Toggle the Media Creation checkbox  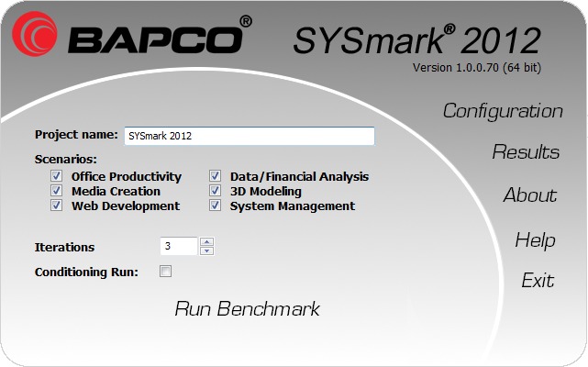(x=57, y=192)
